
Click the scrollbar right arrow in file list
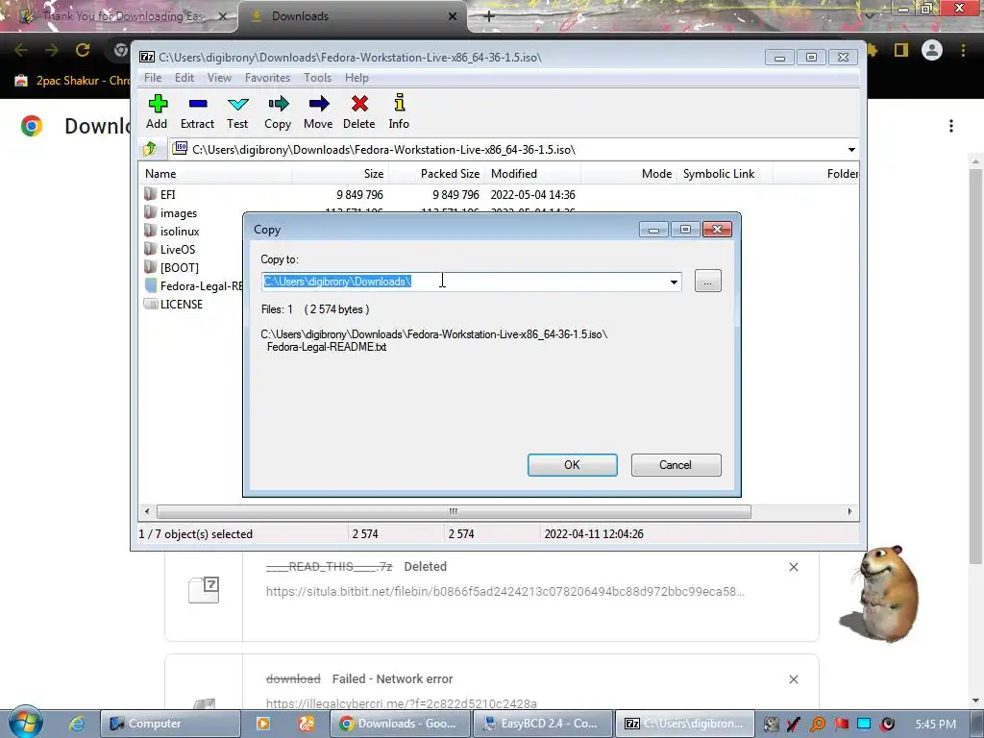pyautogui.click(x=849, y=511)
